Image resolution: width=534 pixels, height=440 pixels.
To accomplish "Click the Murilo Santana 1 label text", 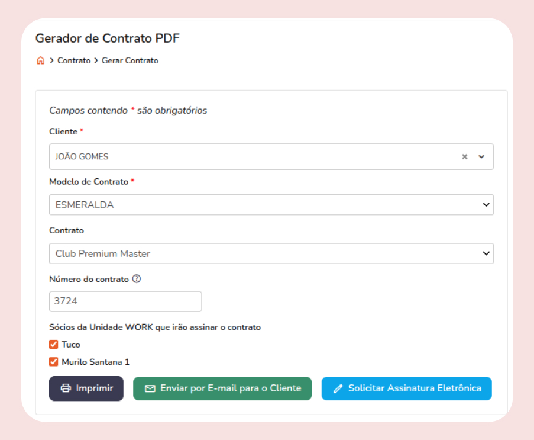I will 95,361.
